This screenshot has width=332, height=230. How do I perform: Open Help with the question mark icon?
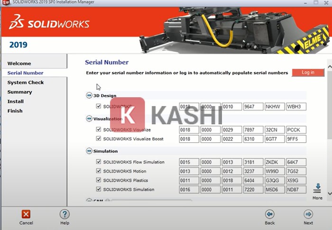coord(65,214)
